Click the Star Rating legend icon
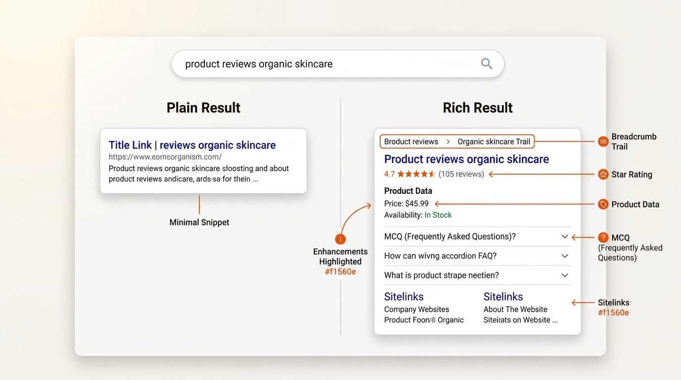Screen dimensions: 681x380 (x=603, y=174)
